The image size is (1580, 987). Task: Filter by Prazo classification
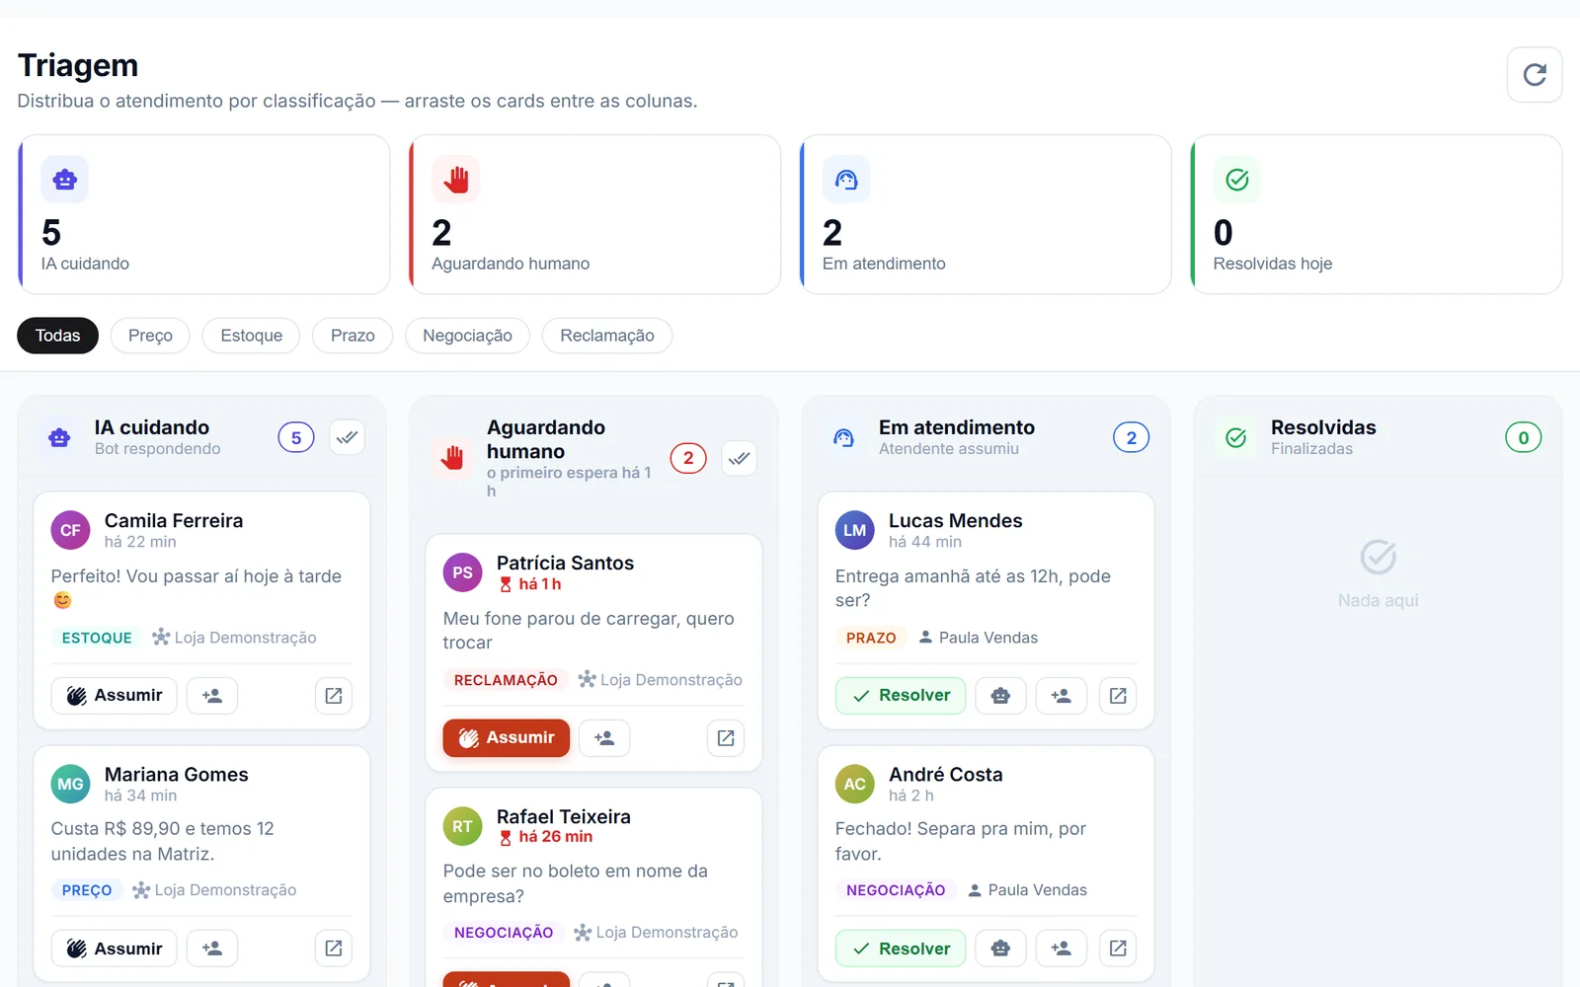[353, 336]
